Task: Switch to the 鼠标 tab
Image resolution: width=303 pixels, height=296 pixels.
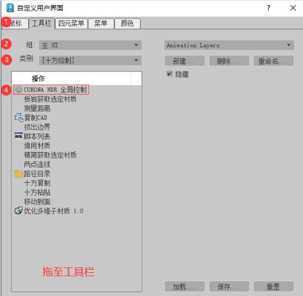Action: [16, 23]
